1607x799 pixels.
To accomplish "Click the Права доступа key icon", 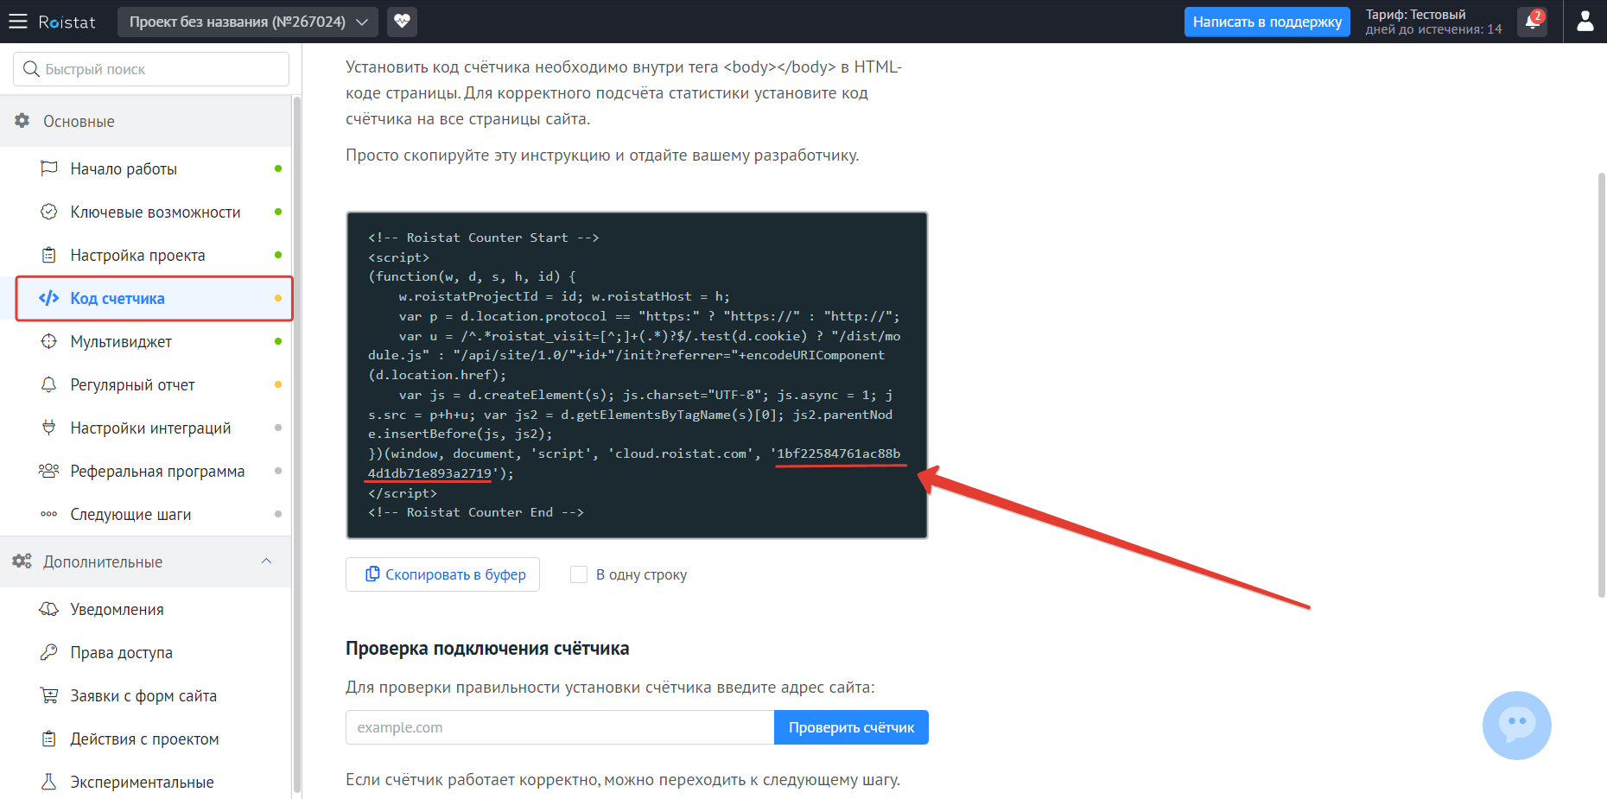I will (49, 652).
